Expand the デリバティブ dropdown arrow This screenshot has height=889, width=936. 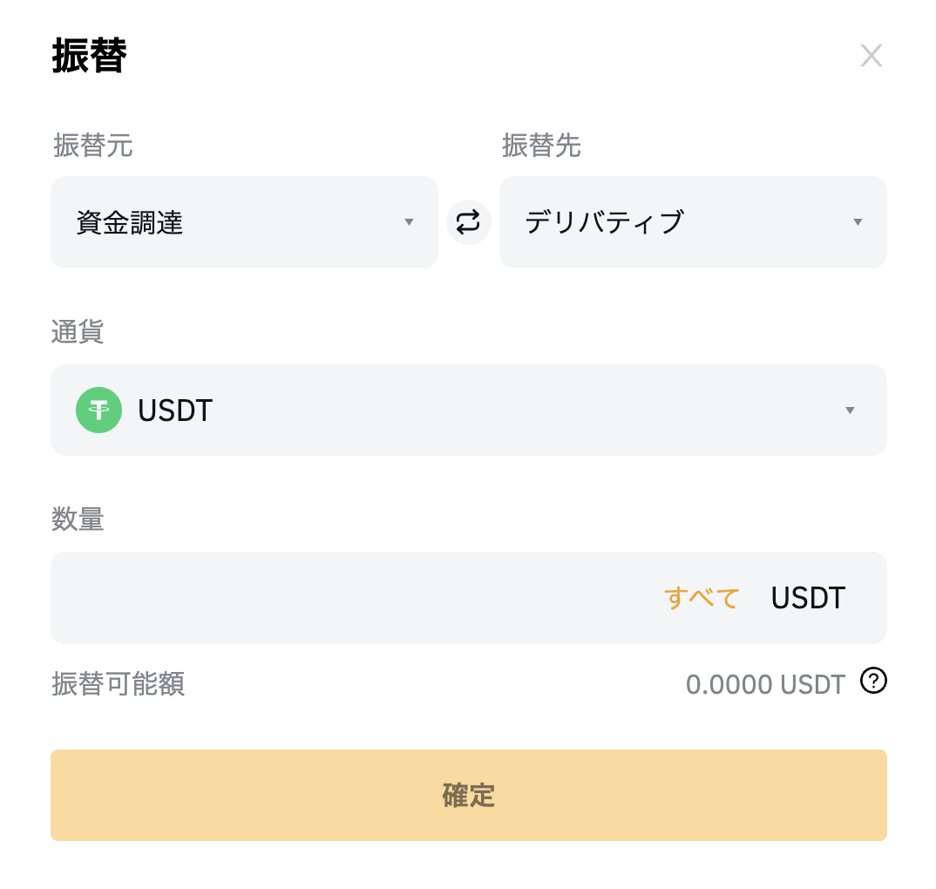858,222
